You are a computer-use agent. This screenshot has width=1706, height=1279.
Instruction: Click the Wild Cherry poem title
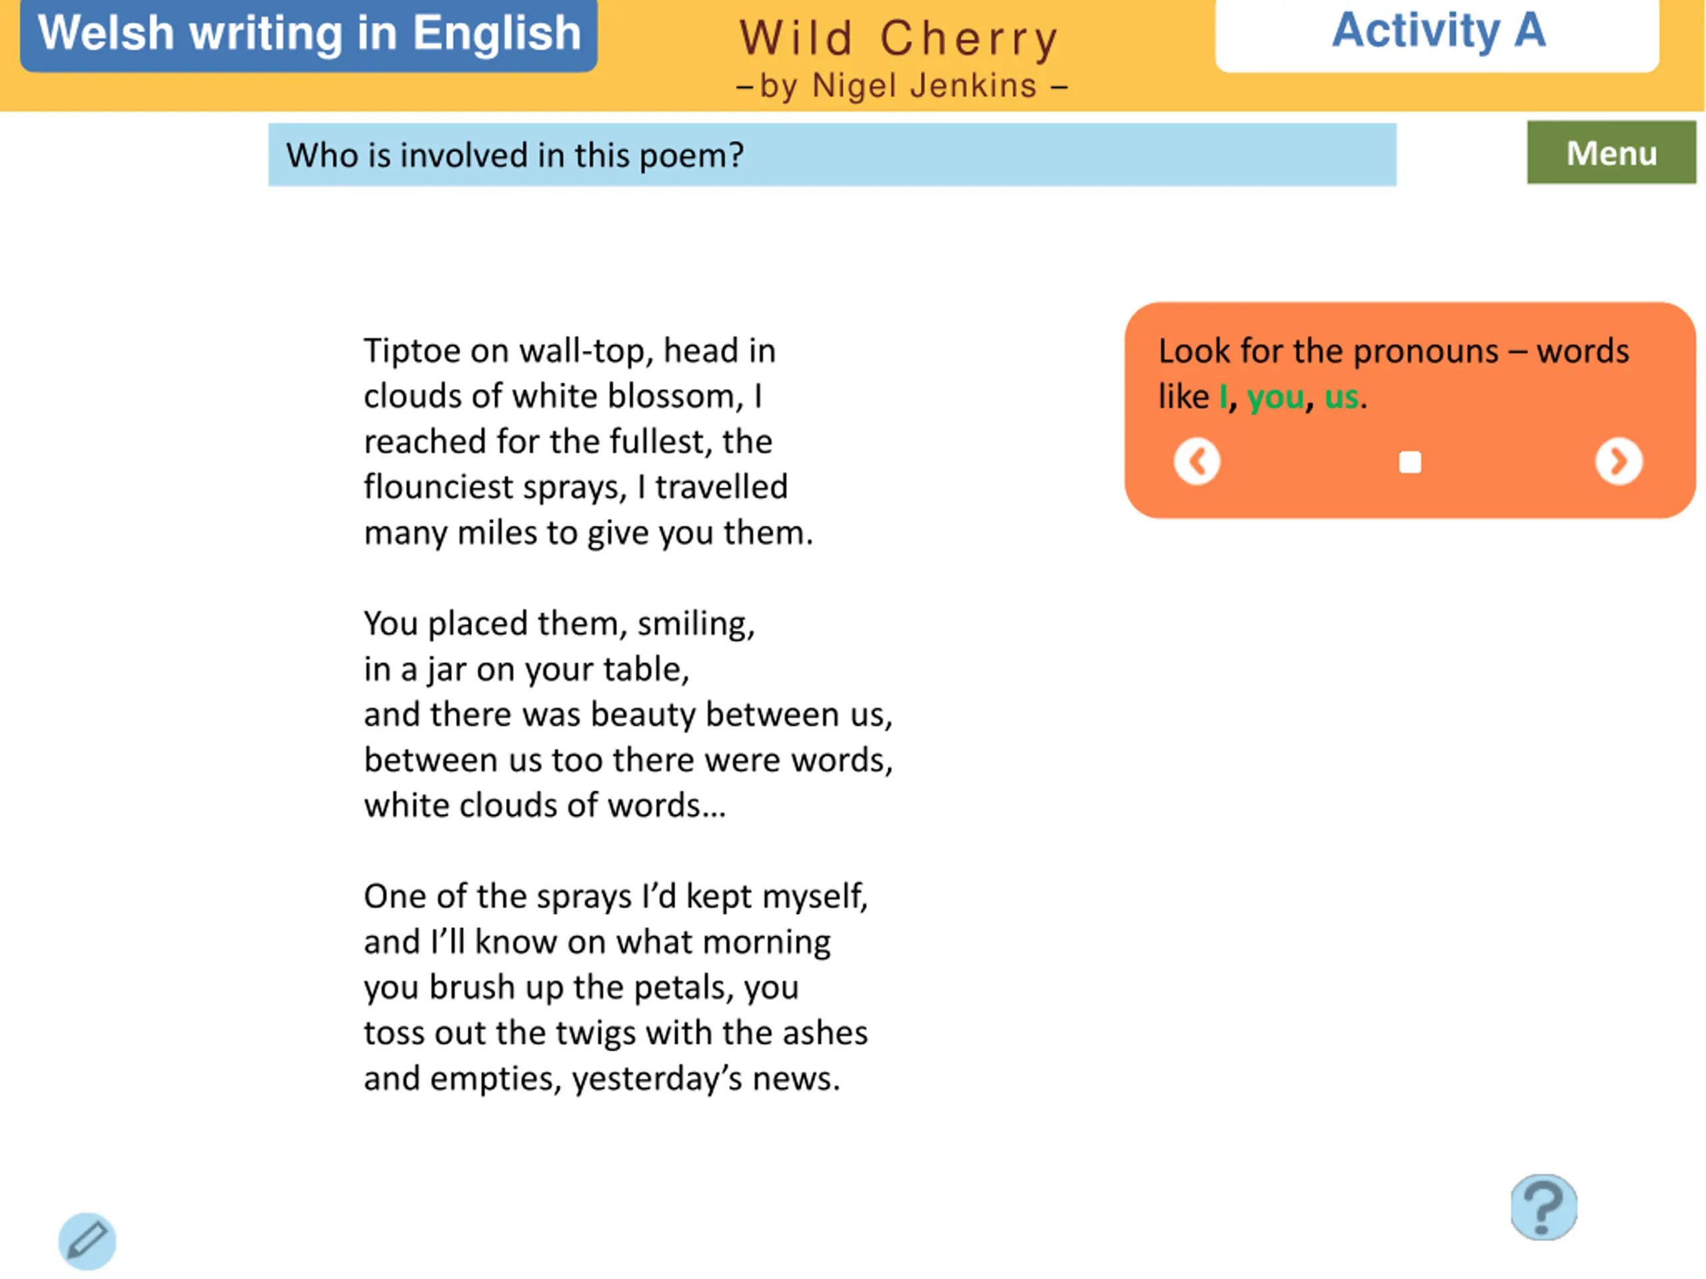tap(899, 39)
